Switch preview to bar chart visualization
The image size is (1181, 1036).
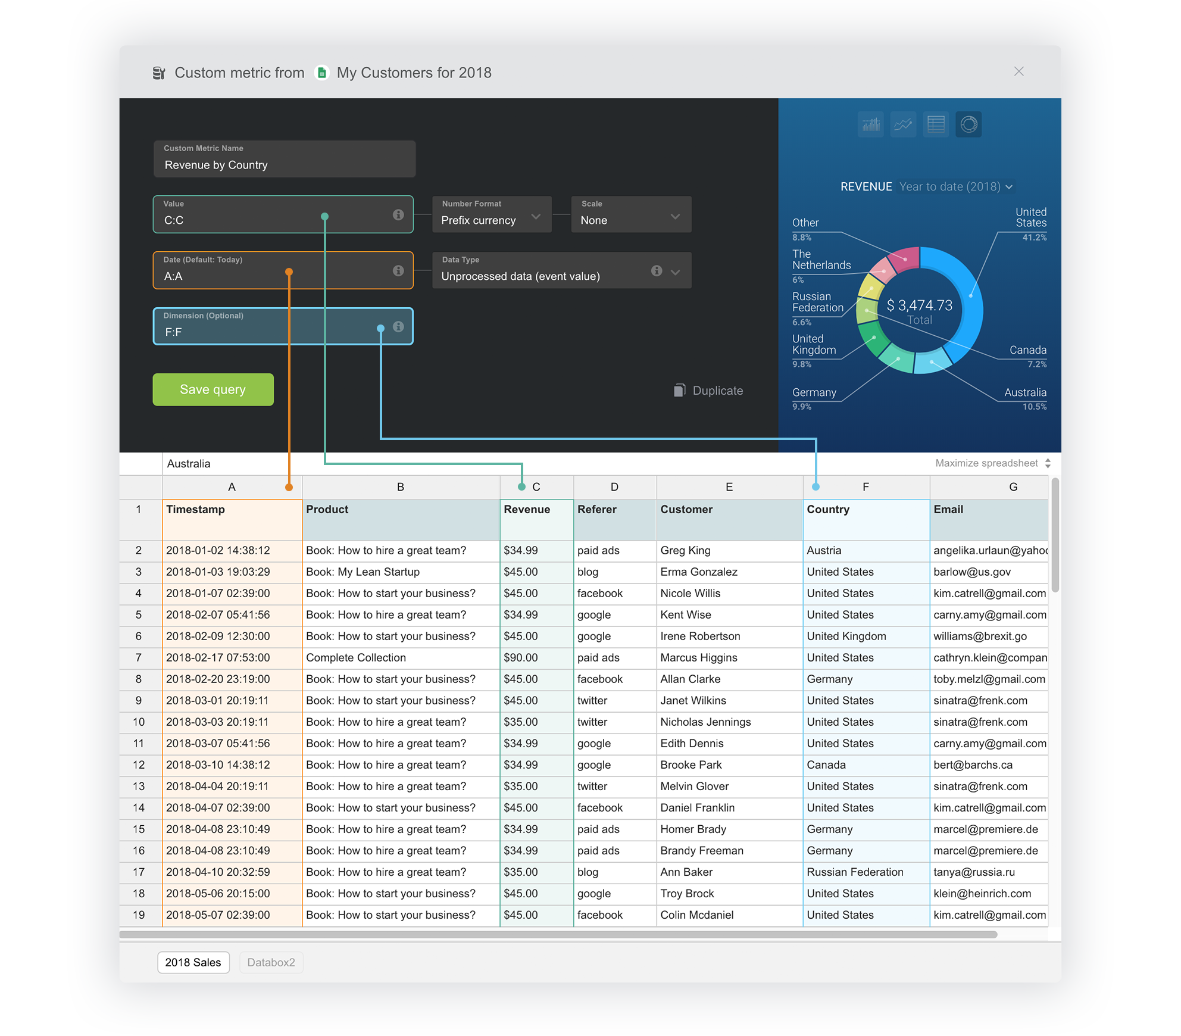[x=871, y=124]
